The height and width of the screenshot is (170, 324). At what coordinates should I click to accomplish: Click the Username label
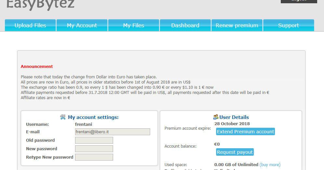37,124
